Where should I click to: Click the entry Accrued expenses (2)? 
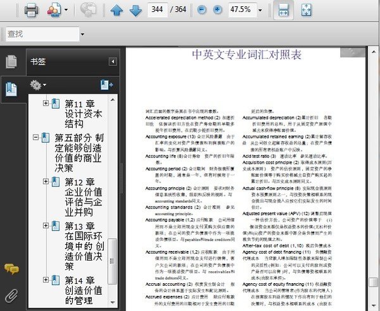click(x=167, y=296)
